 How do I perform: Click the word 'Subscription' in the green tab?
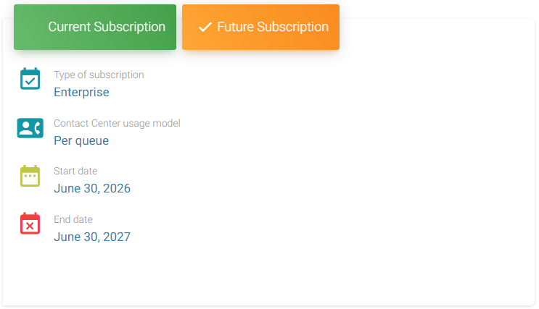coord(130,27)
